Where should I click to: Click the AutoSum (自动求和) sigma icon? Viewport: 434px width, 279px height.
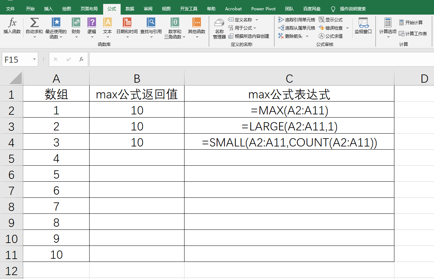[x=34, y=22]
